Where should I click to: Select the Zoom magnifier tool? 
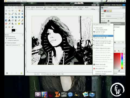[x=16, y=14]
